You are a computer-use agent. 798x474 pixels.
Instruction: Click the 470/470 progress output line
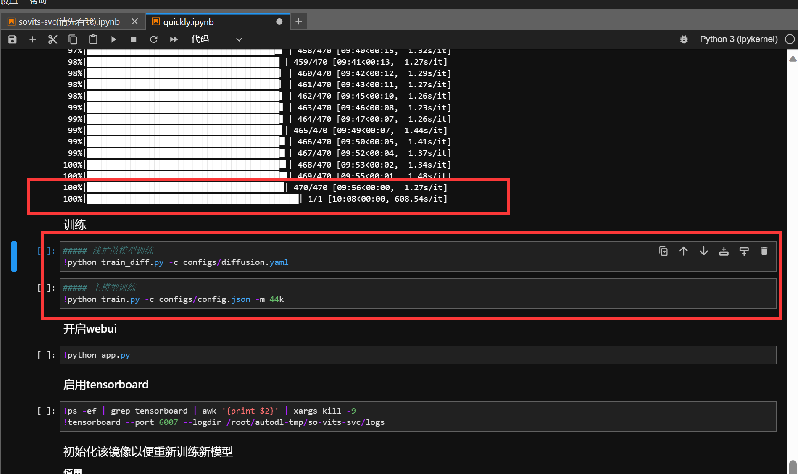click(255, 187)
